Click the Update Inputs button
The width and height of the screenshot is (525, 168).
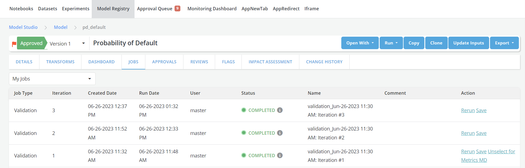tap(468, 43)
